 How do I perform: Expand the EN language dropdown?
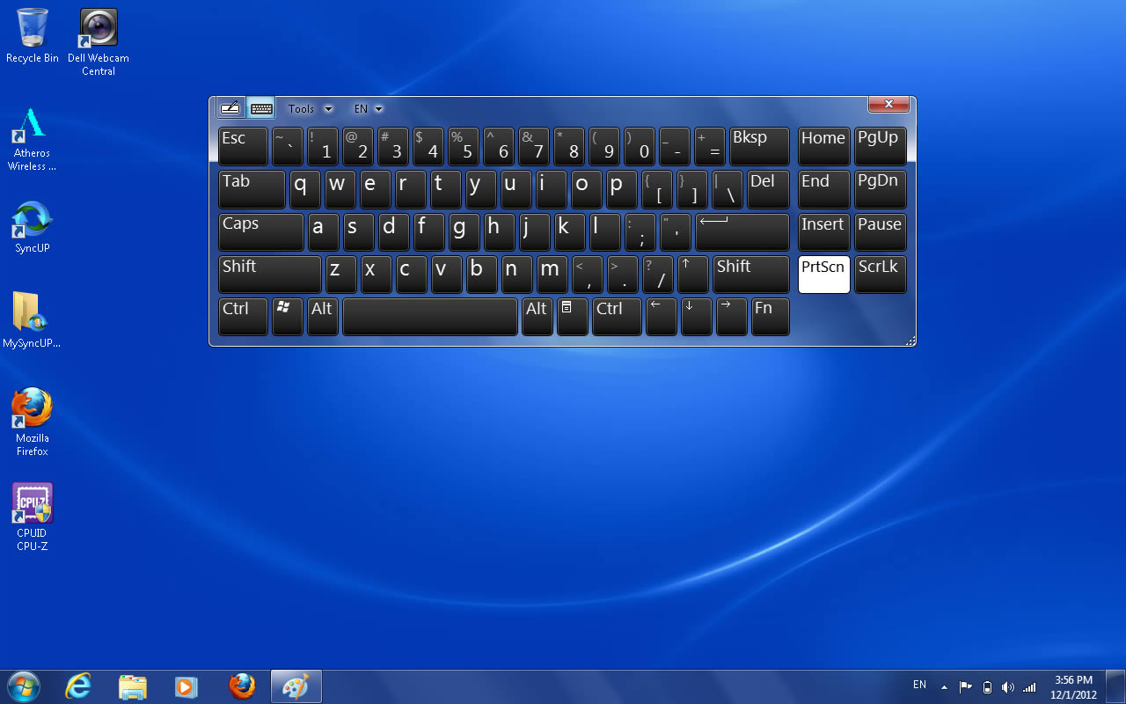coord(368,109)
